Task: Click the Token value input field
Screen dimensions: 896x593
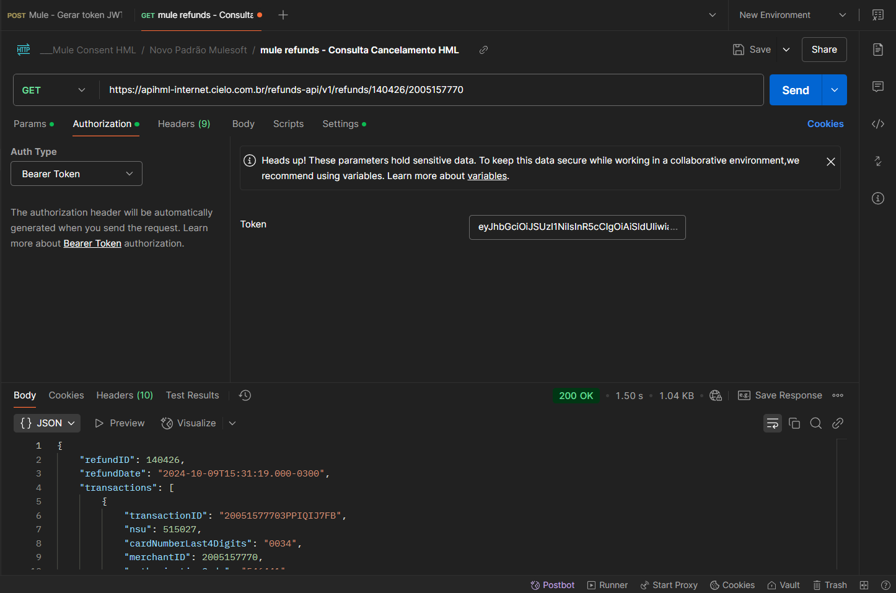Action: (577, 227)
